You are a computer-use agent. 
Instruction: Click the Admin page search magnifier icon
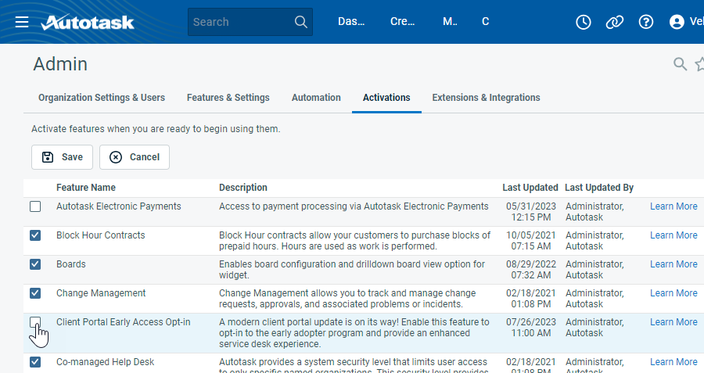681,64
